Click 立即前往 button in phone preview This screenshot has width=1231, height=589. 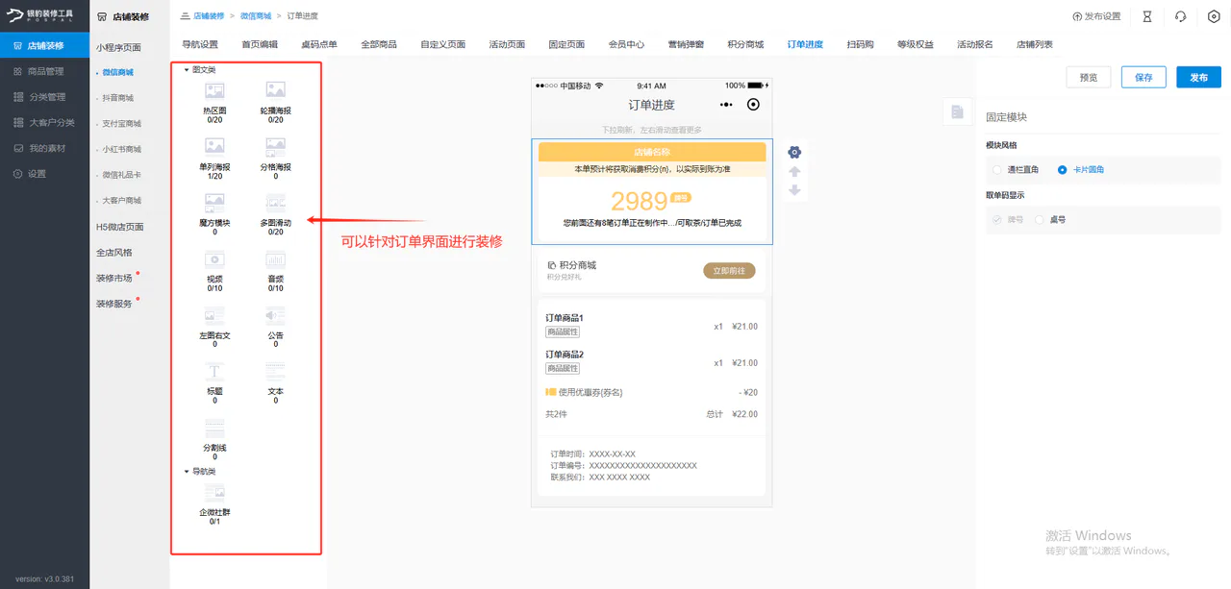point(730,272)
